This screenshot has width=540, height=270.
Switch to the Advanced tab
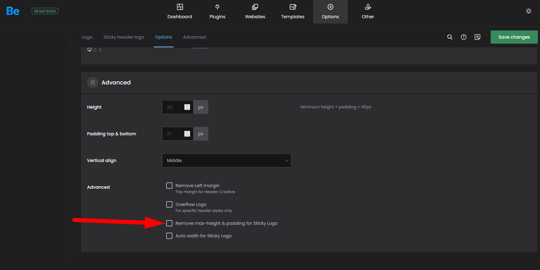[x=194, y=37]
